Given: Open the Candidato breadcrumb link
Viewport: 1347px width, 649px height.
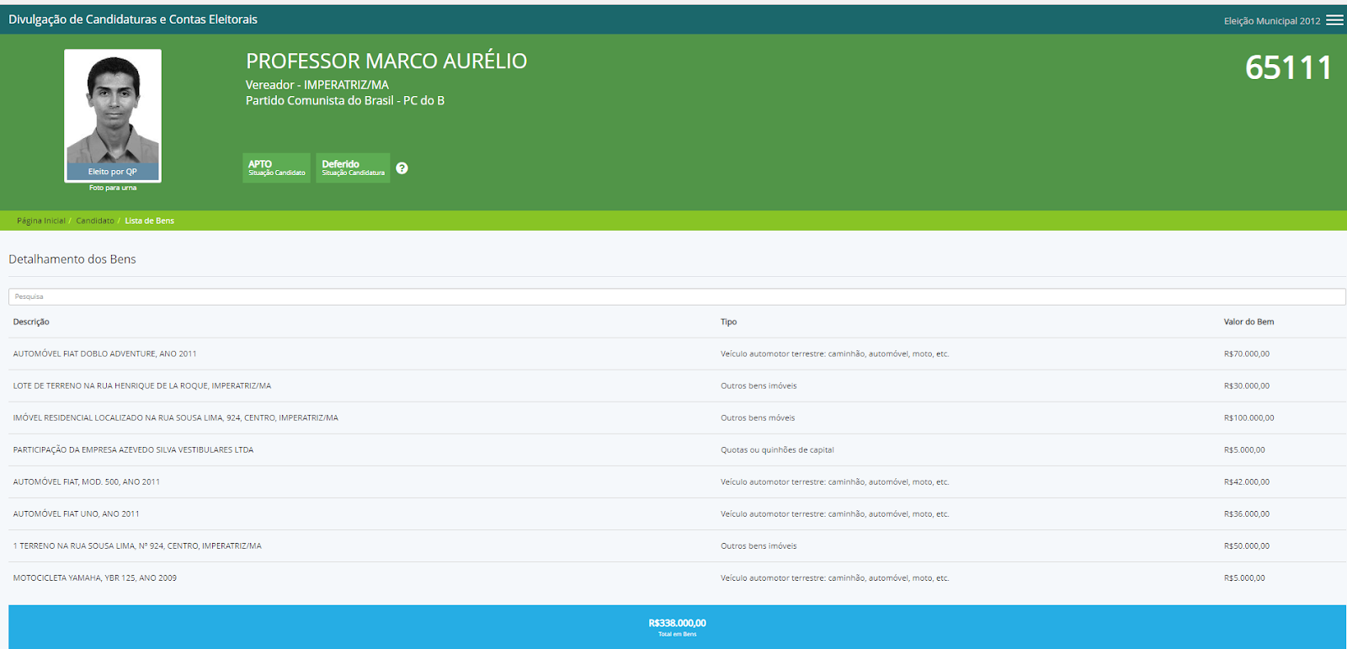Looking at the screenshot, I should coord(95,221).
